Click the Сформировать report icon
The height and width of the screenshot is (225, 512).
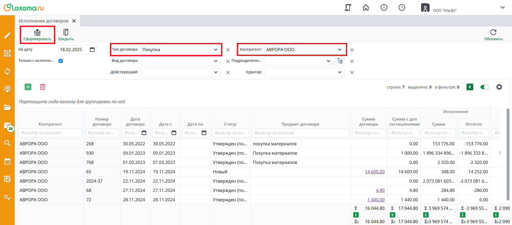point(37,33)
